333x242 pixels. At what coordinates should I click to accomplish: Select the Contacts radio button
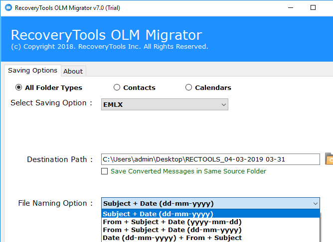point(117,87)
